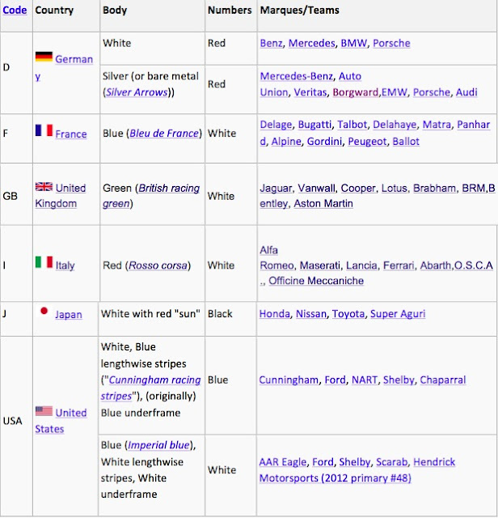The image size is (498, 518).
Task: Open the Silver Arrows link
Action: click(135, 92)
